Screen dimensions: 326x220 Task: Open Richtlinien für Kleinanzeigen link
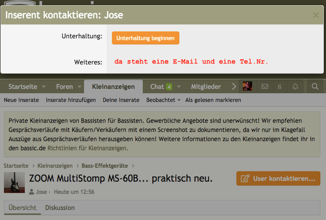pyautogui.click(x=88, y=148)
